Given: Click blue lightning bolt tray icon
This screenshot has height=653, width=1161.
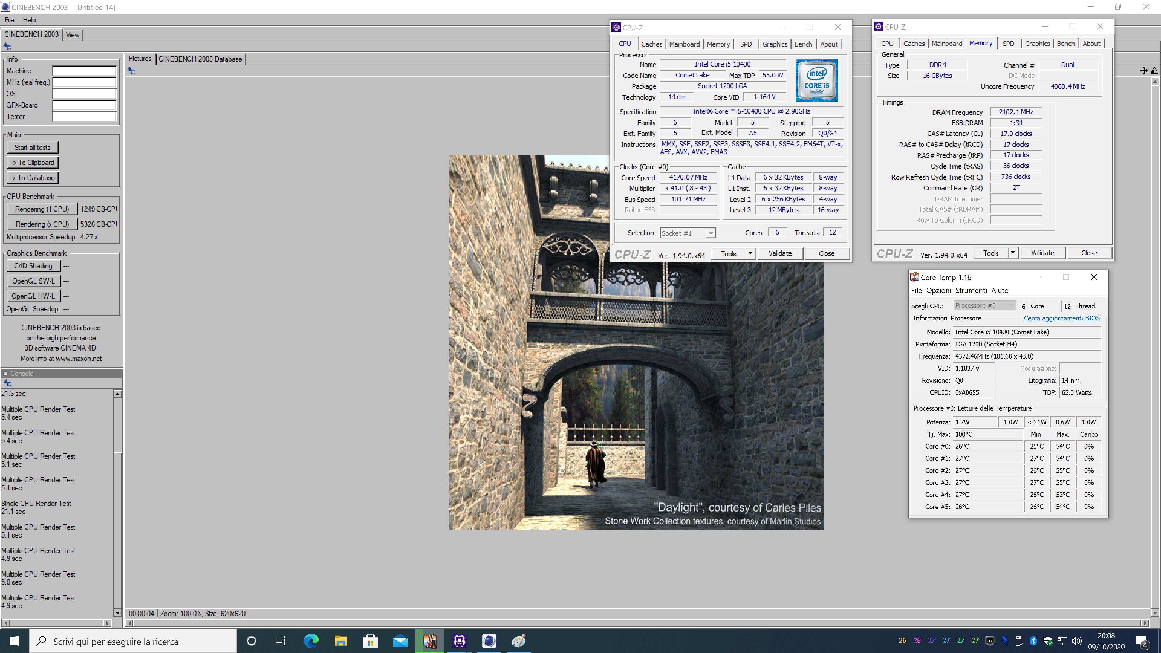Looking at the screenshot, I should 1005,640.
